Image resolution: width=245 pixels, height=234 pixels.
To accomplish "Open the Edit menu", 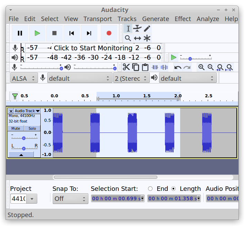I will click(x=30, y=19).
